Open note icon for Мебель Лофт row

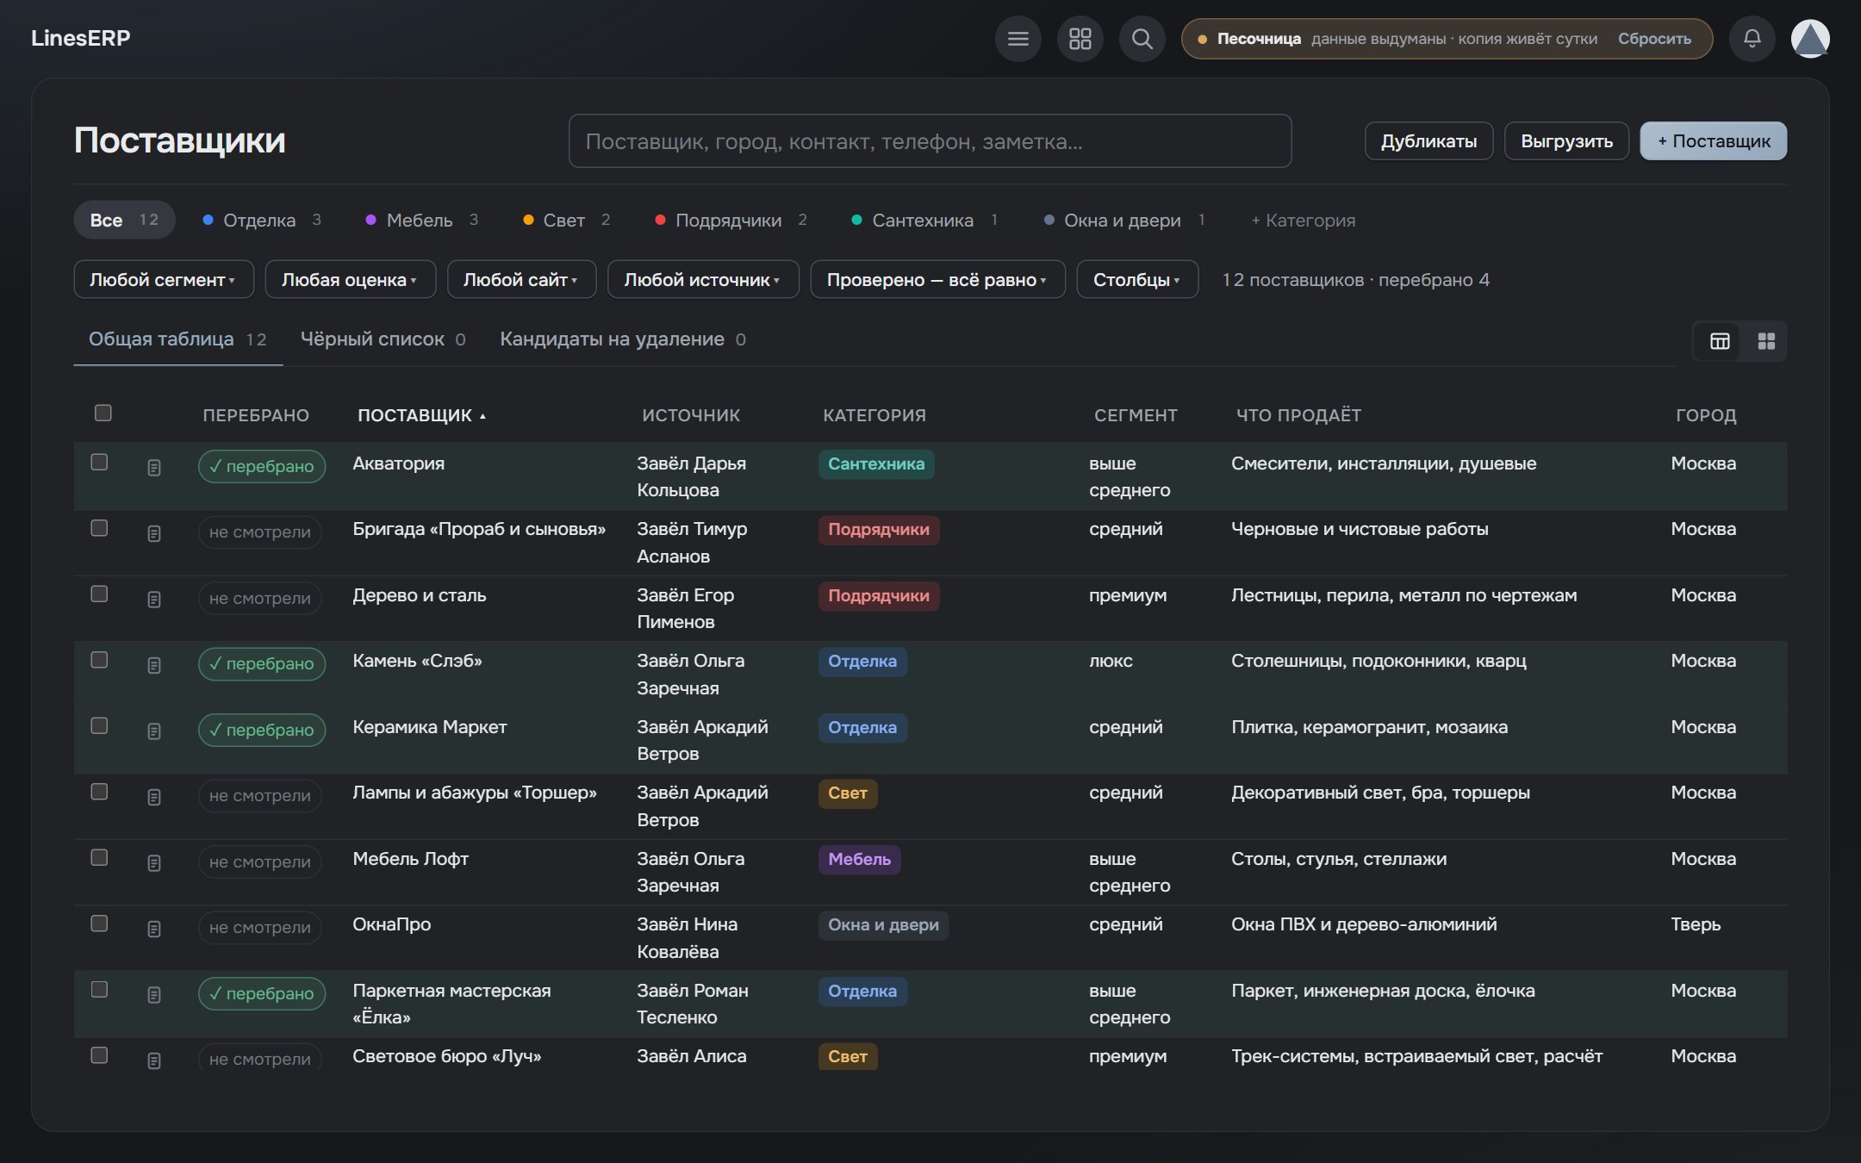click(154, 863)
